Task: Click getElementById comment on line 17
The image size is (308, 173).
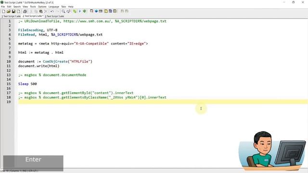Action: click(76, 93)
